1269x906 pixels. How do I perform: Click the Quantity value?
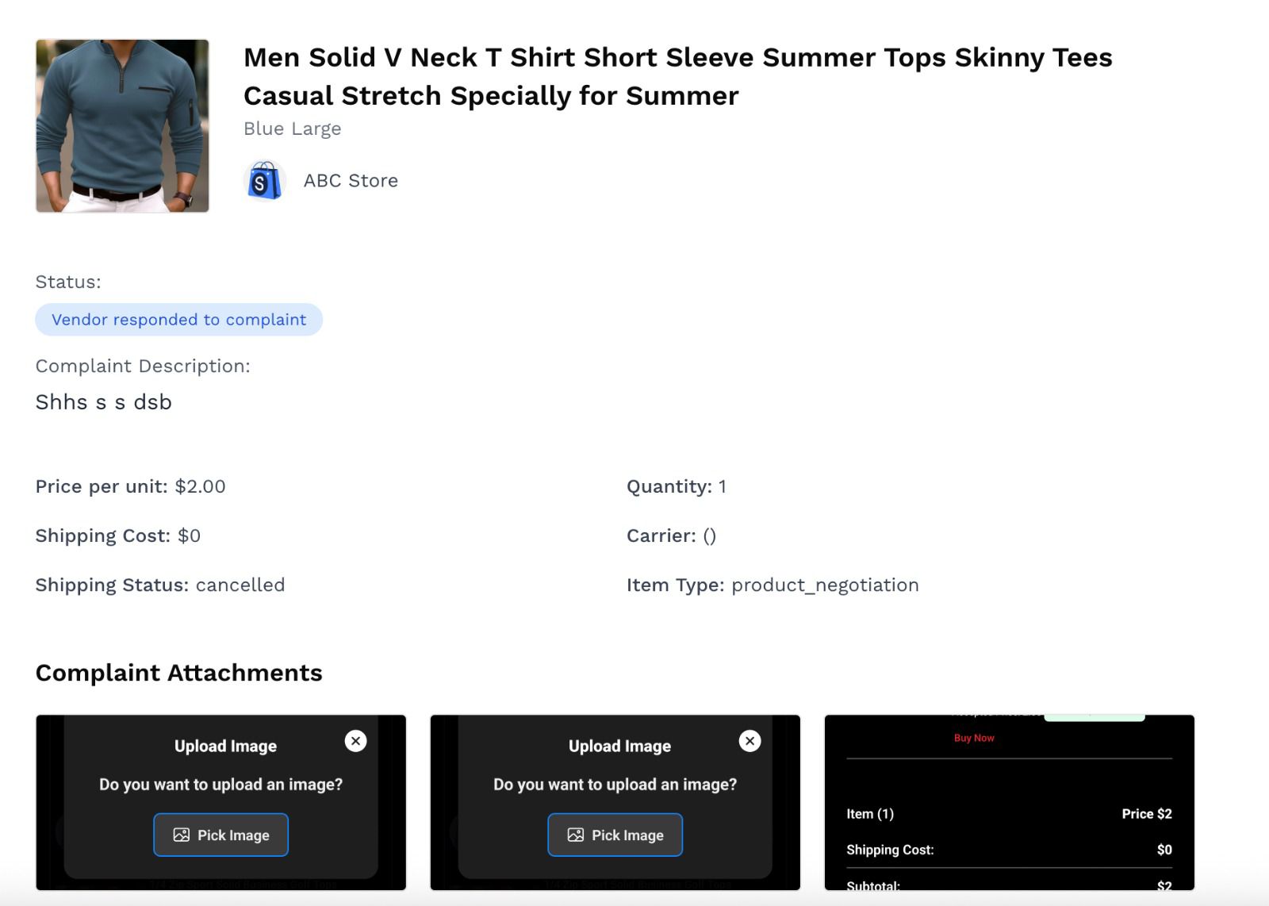(722, 486)
